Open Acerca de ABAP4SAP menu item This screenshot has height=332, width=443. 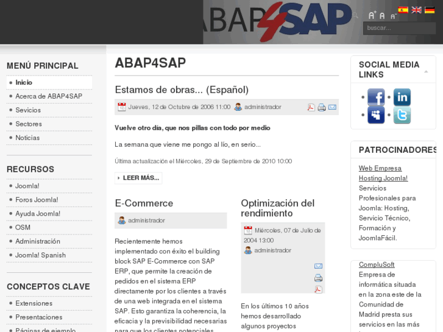coord(49,96)
